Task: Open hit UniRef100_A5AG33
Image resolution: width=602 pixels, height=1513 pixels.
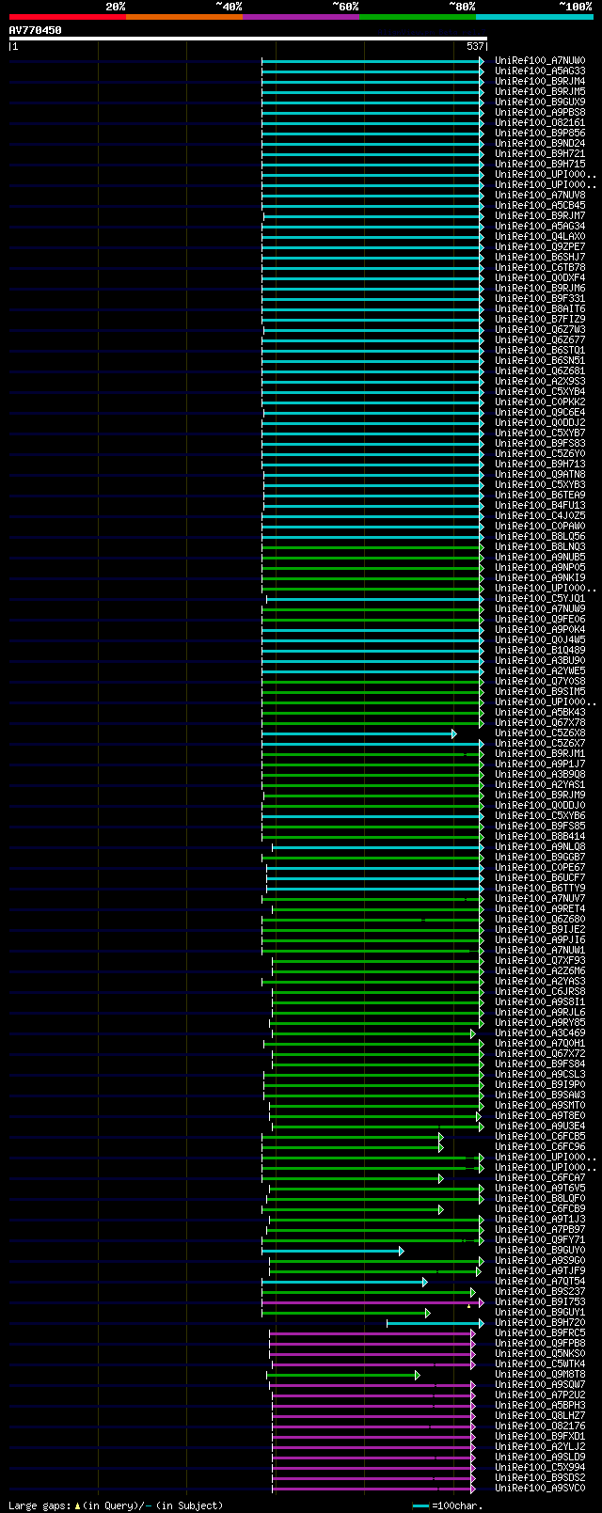Action: pos(540,71)
